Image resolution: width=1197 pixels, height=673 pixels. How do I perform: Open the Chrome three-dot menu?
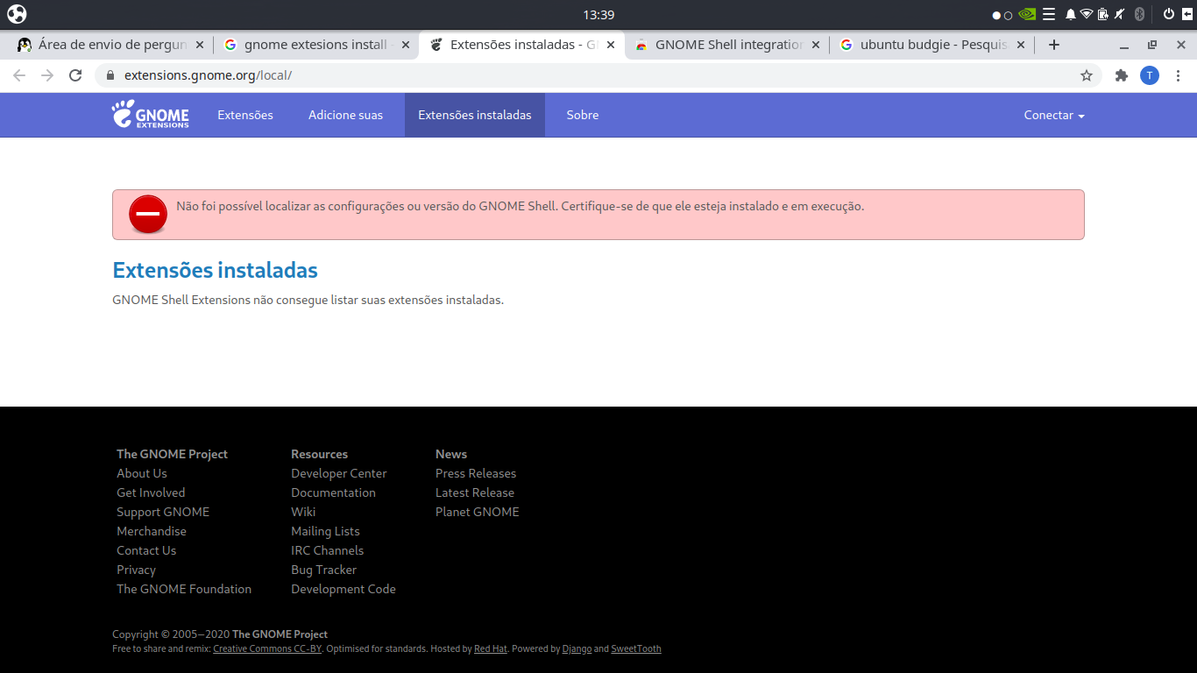[1179, 75]
